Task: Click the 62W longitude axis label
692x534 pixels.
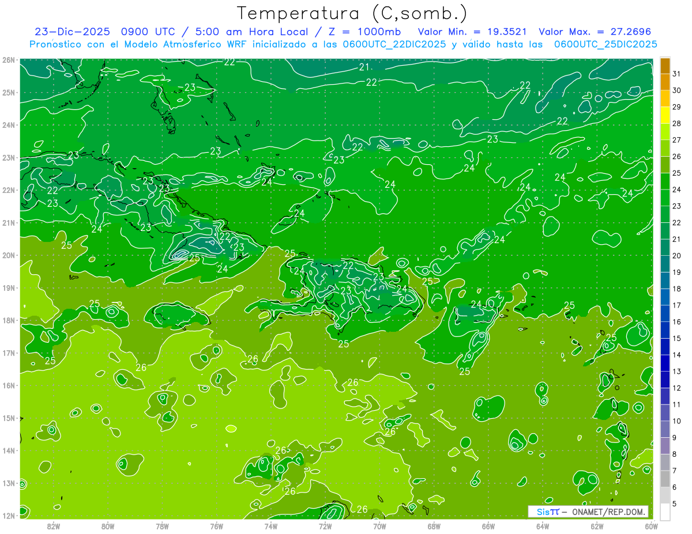Action: (597, 526)
